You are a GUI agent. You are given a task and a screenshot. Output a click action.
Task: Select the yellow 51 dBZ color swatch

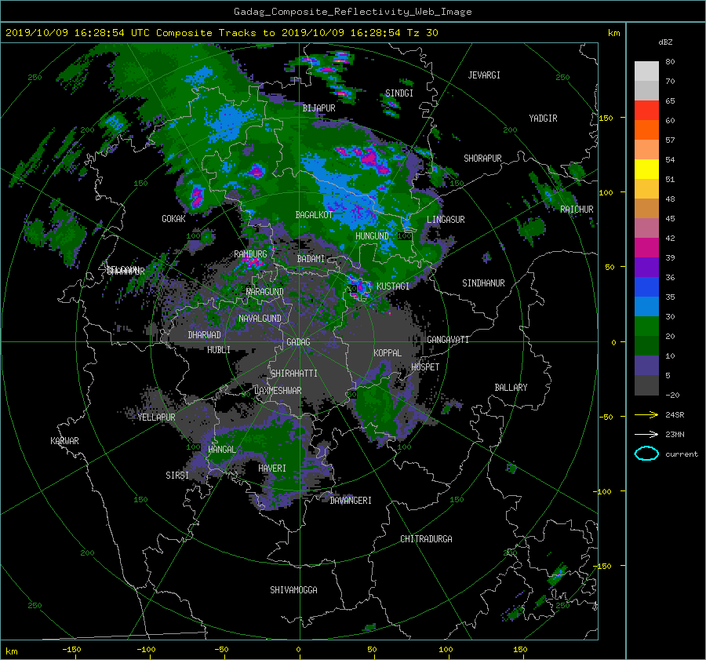pyautogui.click(x=646, y=170)
